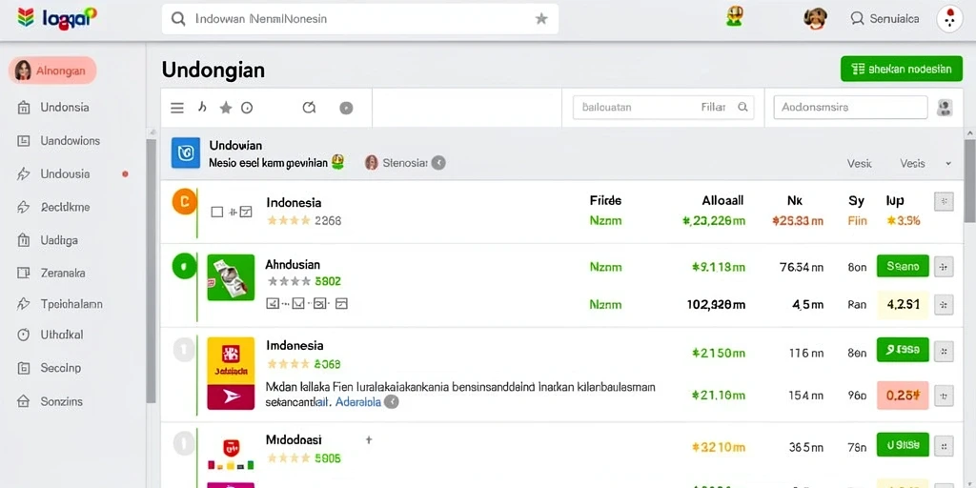Select the Alnongan sidebar item
This screenshot has width=976, height=488.
52,71
